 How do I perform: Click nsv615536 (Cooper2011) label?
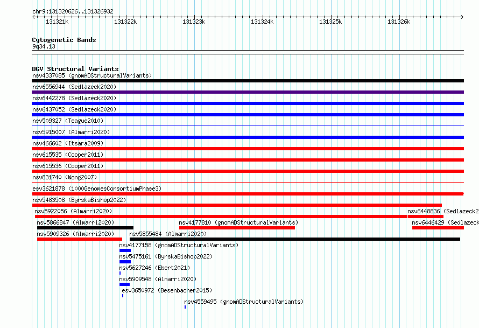click(x=68, y=166)
